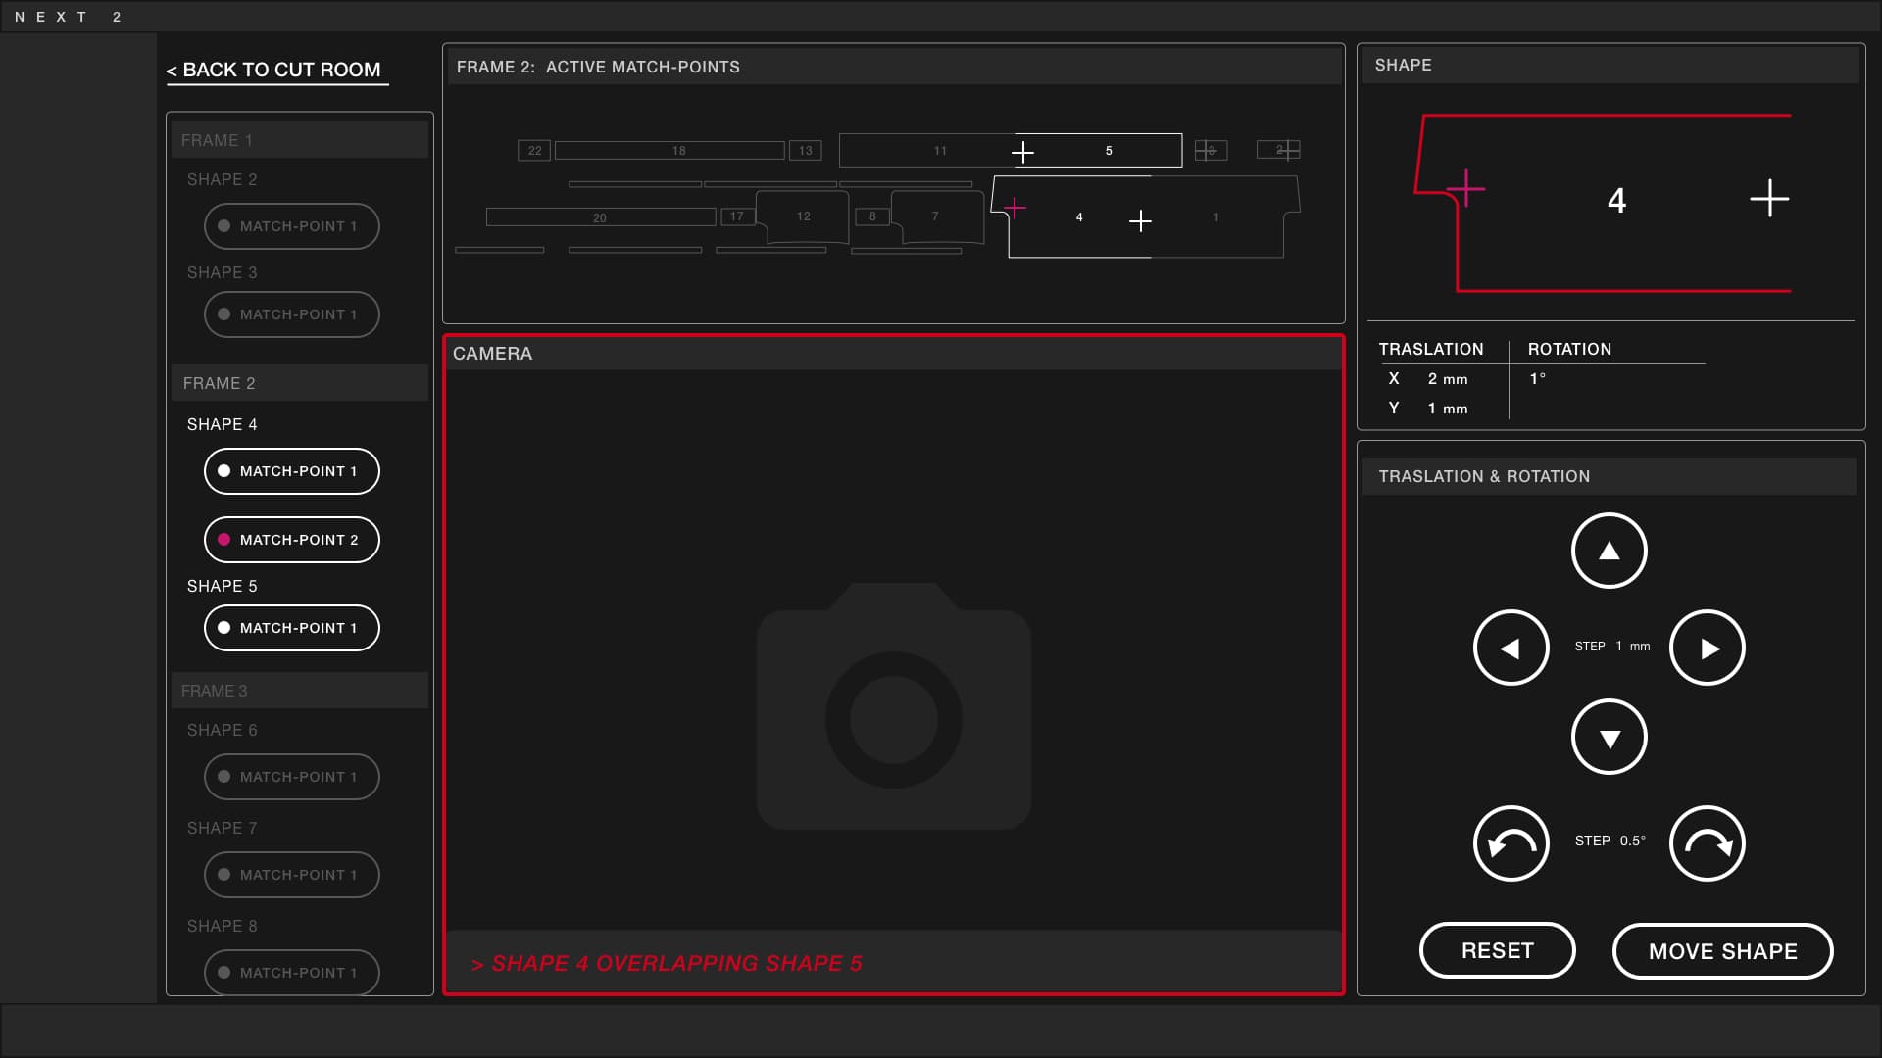Image resolution: width=1882 pixels, height=1058 pixels.
Task: Click the STEP 1 mm value
Action: 1612,647
